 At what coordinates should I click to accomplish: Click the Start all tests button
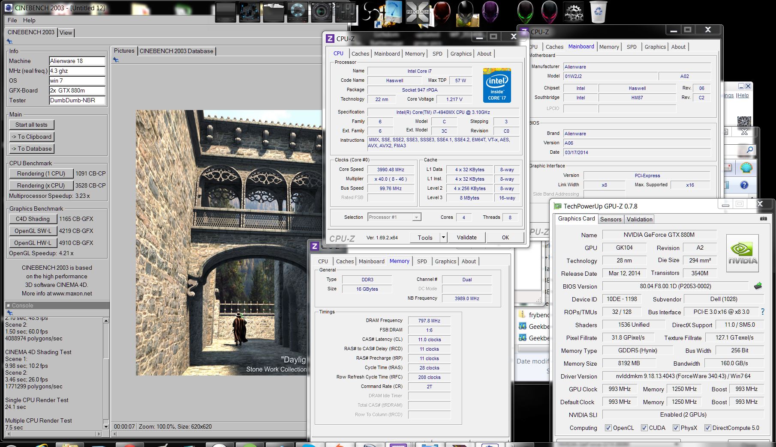[32, 125]
